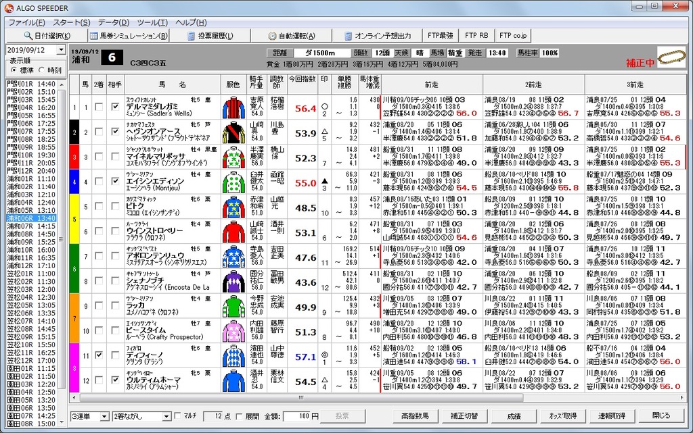
Task: Click the FTP RB toolbar button
Action: point(476,35)
